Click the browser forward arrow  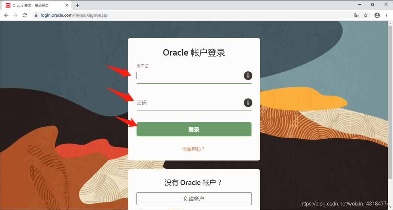tap(15, 15)
